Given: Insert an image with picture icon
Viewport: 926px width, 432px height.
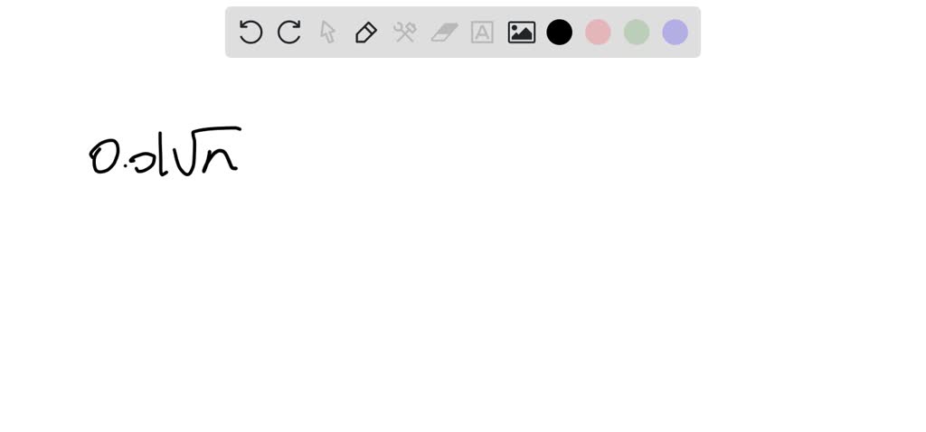Looking at the screenshot, I should pos(522,33).
